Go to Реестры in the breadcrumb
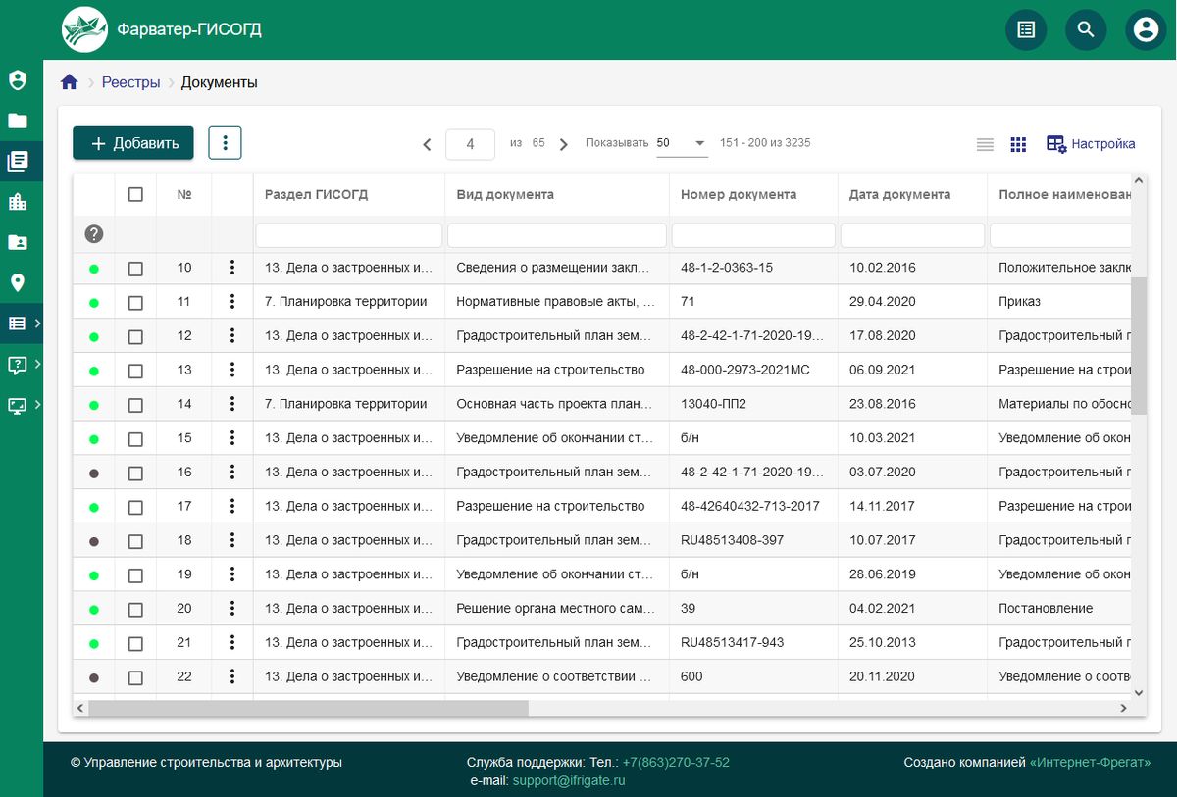 point(130,82)
